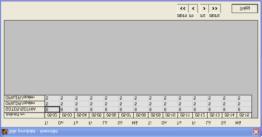This screenshot has width=262, height=137.
Task: Click the GOTER/GOTHIA cell for 05-11
Action: point(185,110)
